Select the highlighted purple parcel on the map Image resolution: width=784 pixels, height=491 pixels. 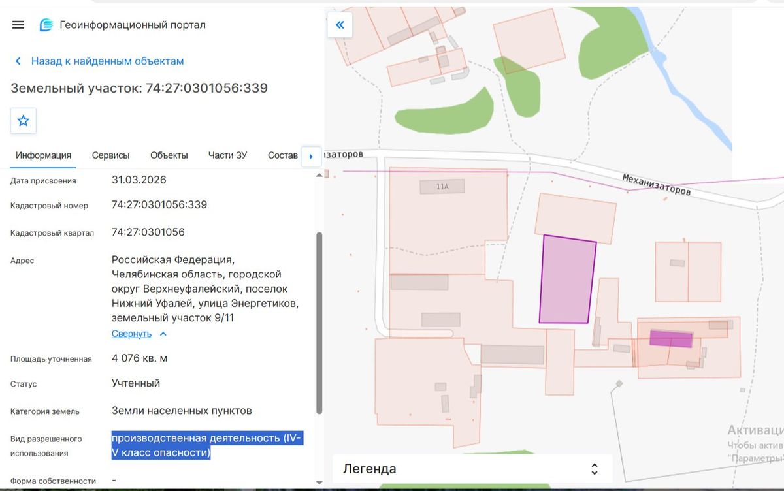(x=567, y=279)
